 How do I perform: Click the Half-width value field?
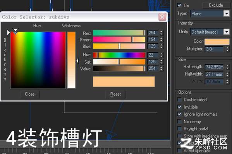click(x=214, y=74)
